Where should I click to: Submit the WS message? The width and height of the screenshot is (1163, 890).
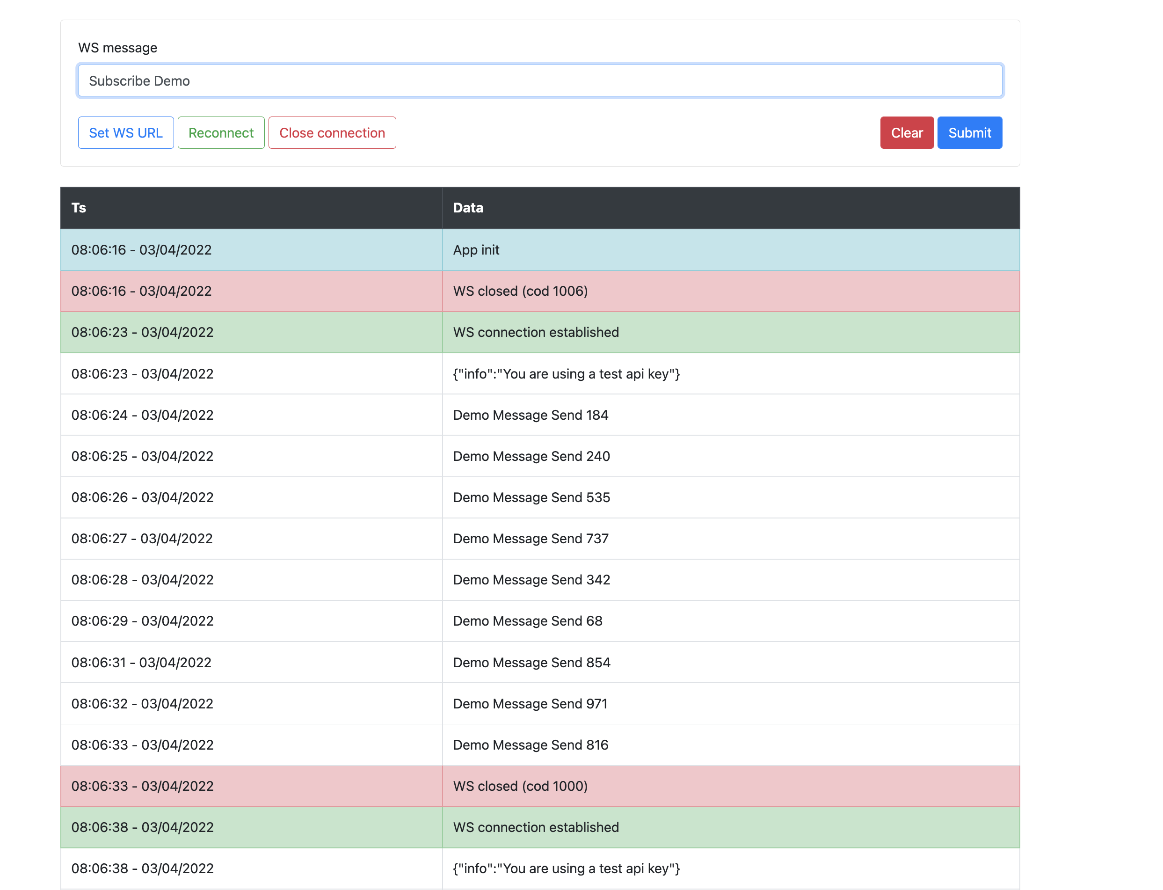(x=969, y=133)
